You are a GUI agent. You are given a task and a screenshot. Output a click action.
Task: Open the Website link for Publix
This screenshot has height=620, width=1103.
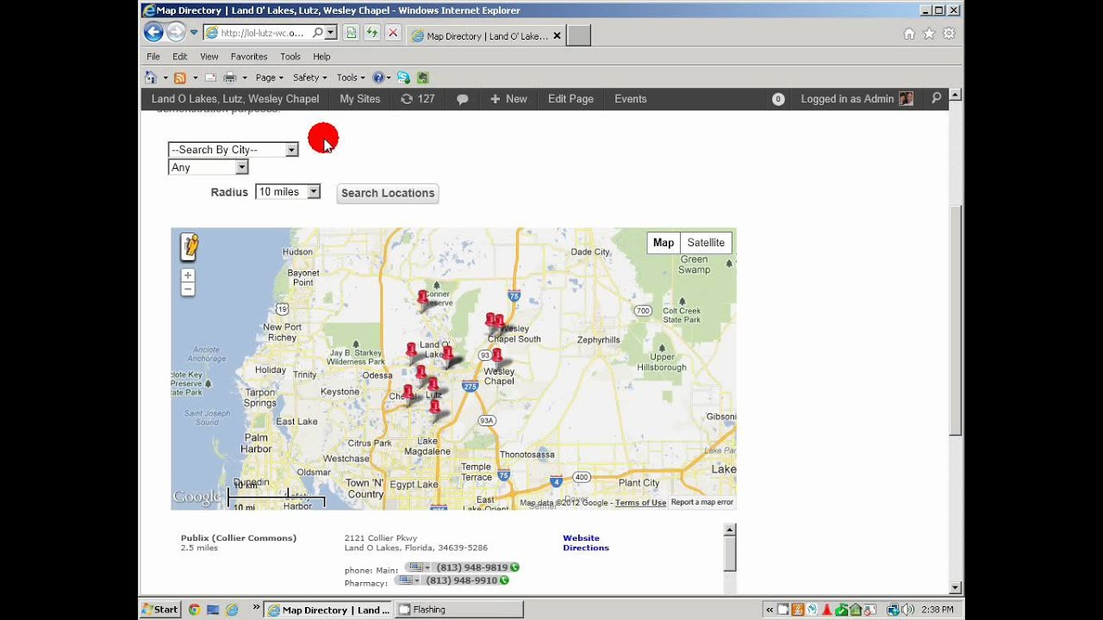point(581,538)
